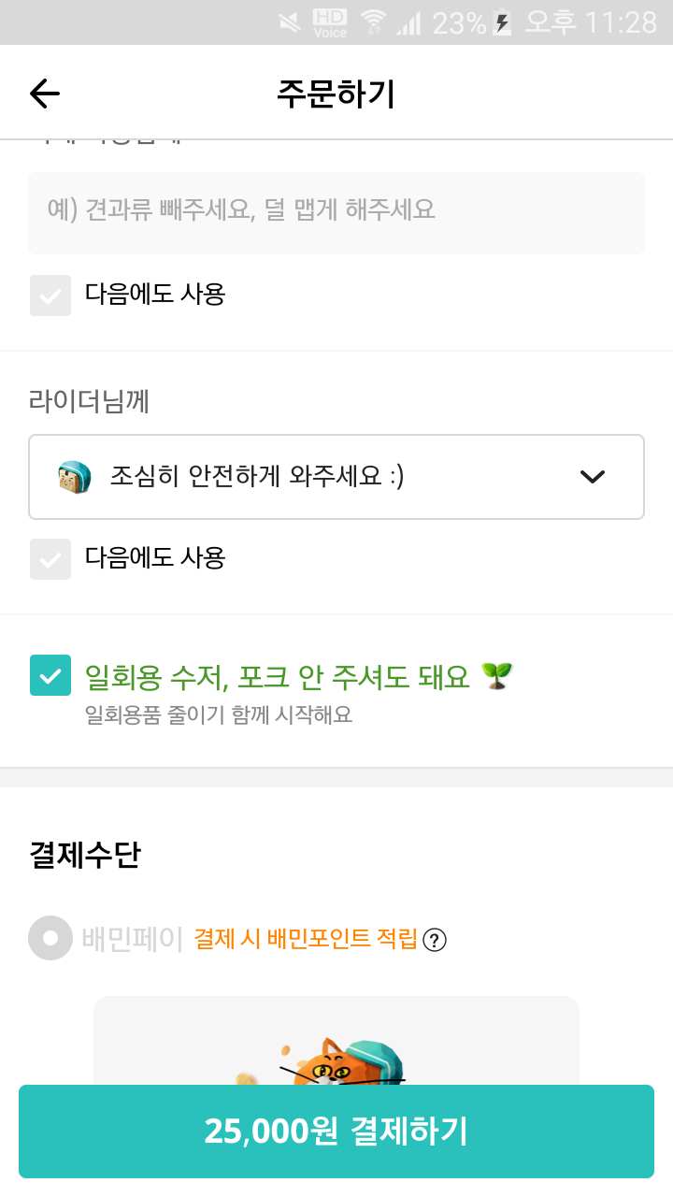Tap the muted sound status icon
Screen dimensions: 673x1197
coord(290,22)
